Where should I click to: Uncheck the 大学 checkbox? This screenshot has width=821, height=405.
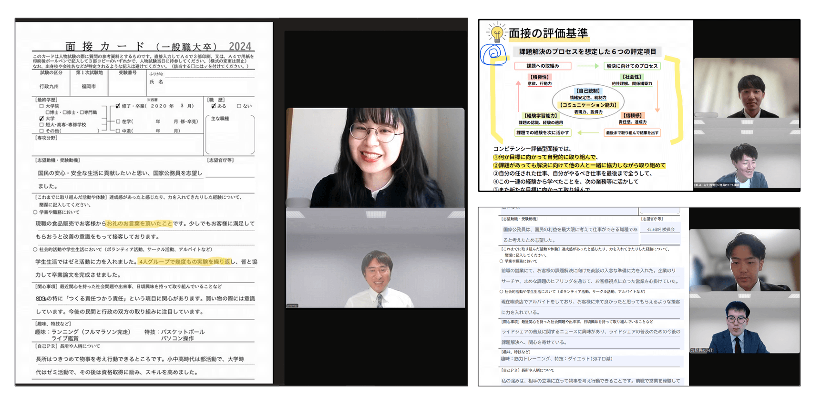(41, 118)
